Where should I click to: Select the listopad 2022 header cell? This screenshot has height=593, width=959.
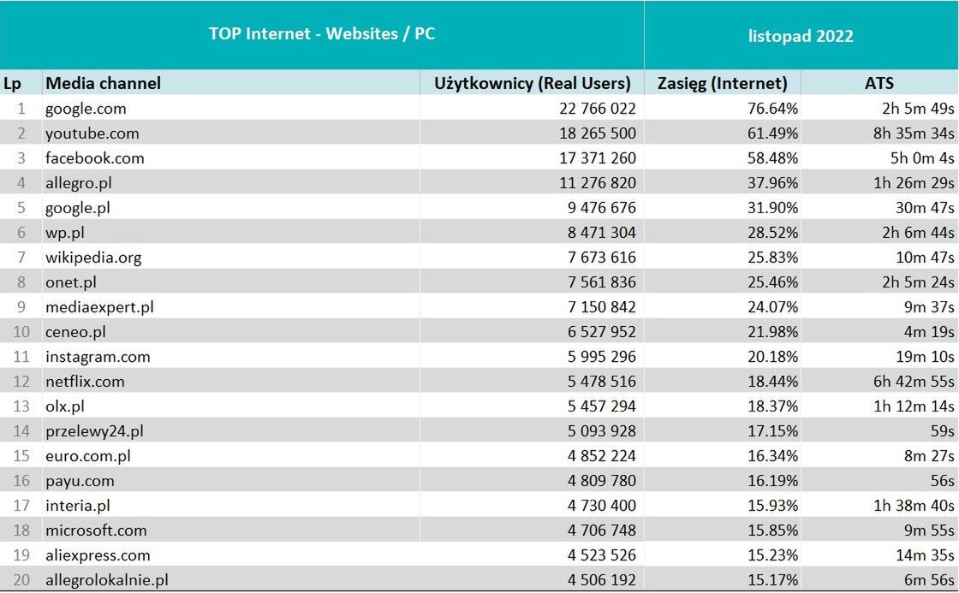point(801,35)
